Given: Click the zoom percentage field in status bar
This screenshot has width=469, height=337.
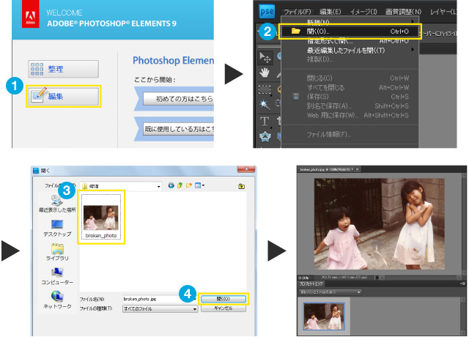Looking at the screenshot, I should [305, 278].
